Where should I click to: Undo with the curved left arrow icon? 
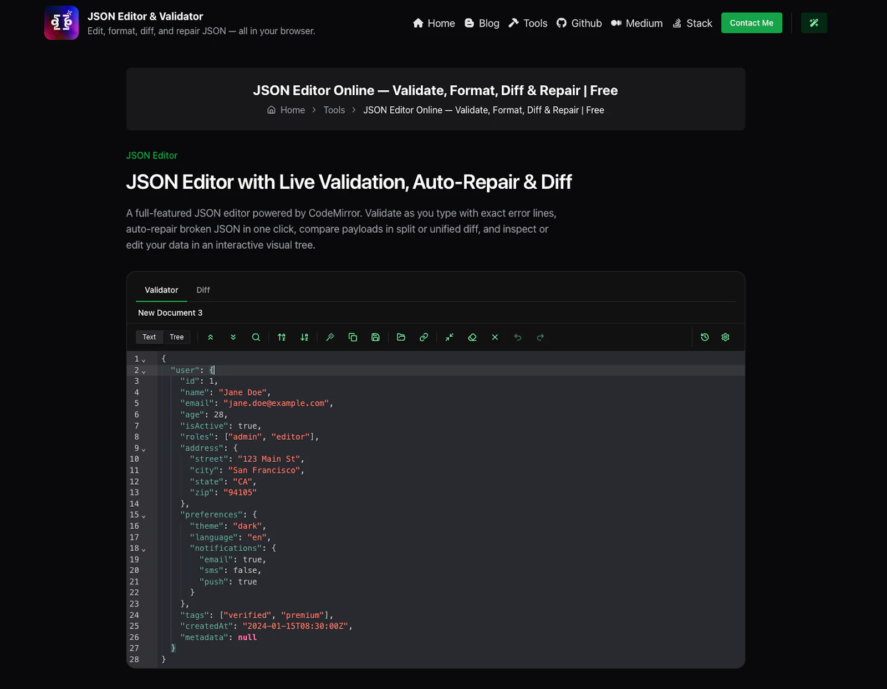point(518,337)
